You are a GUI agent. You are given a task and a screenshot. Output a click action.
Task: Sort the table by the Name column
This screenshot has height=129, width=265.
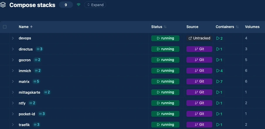pyautogui.click(x=26, y=27)
